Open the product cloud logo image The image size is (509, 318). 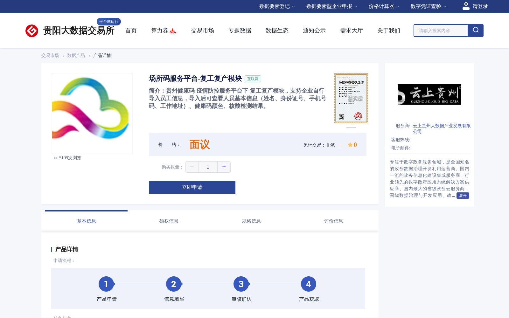[92, 114]
